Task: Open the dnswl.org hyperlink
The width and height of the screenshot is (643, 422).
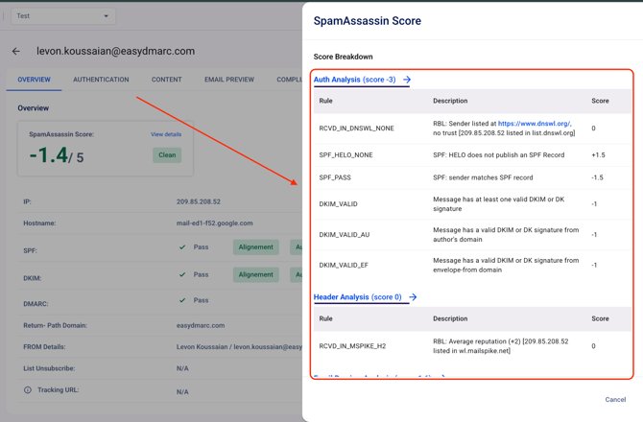Action: (x=534, y=124)
